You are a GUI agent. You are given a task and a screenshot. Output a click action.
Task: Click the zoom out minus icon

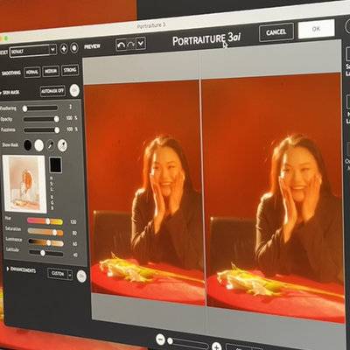[160, 339]
